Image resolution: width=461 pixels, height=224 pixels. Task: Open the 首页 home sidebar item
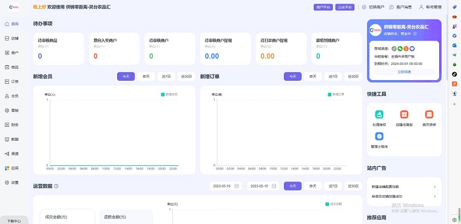12,24
